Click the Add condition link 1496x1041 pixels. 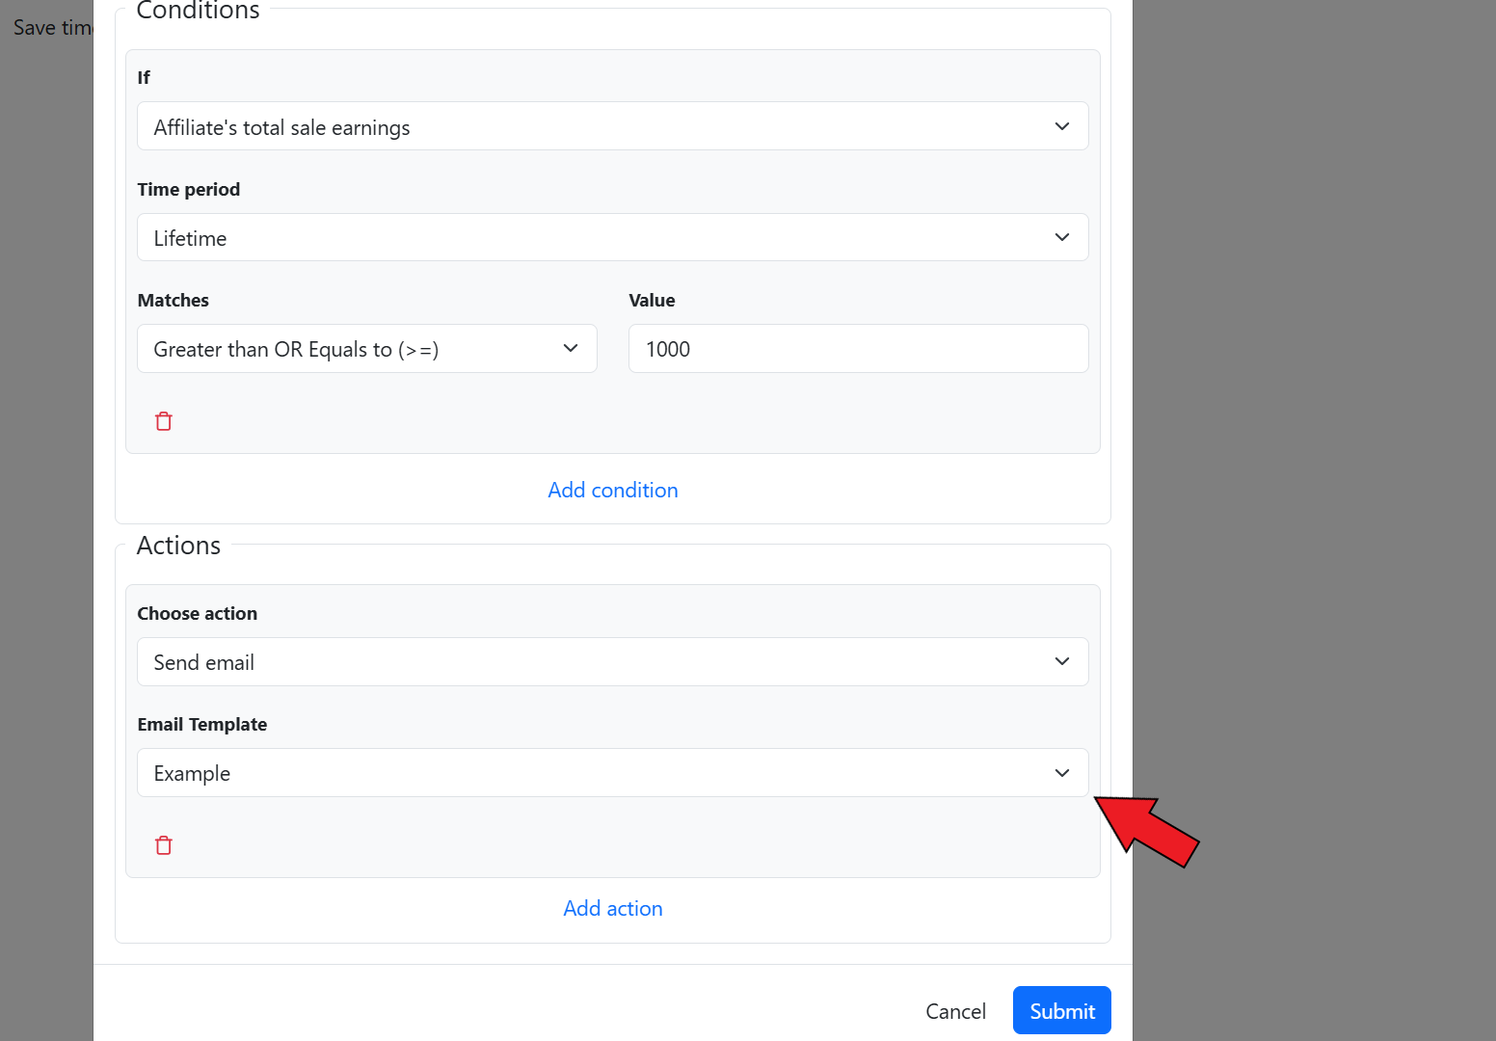[613, 490]
